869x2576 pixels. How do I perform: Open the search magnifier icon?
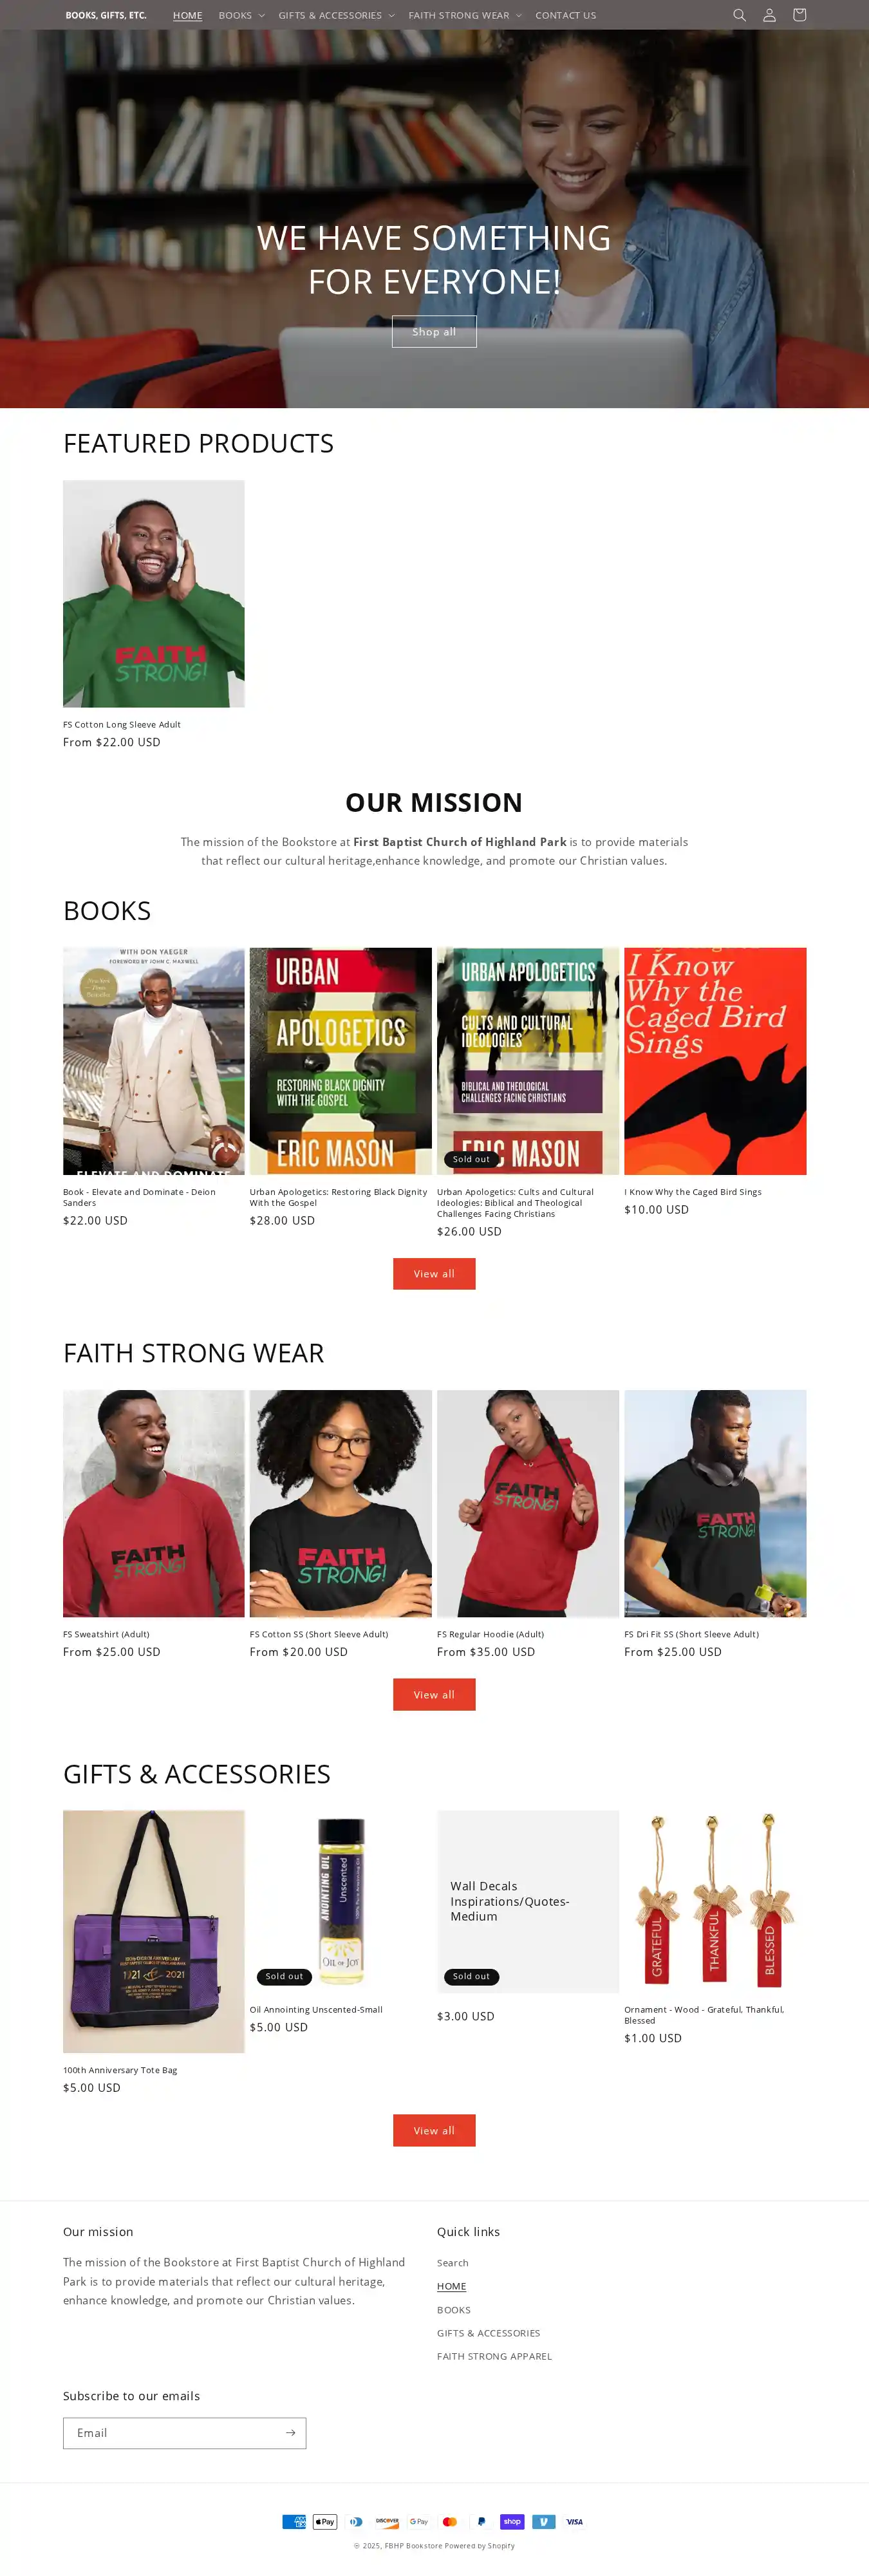[x=739, y=15]
